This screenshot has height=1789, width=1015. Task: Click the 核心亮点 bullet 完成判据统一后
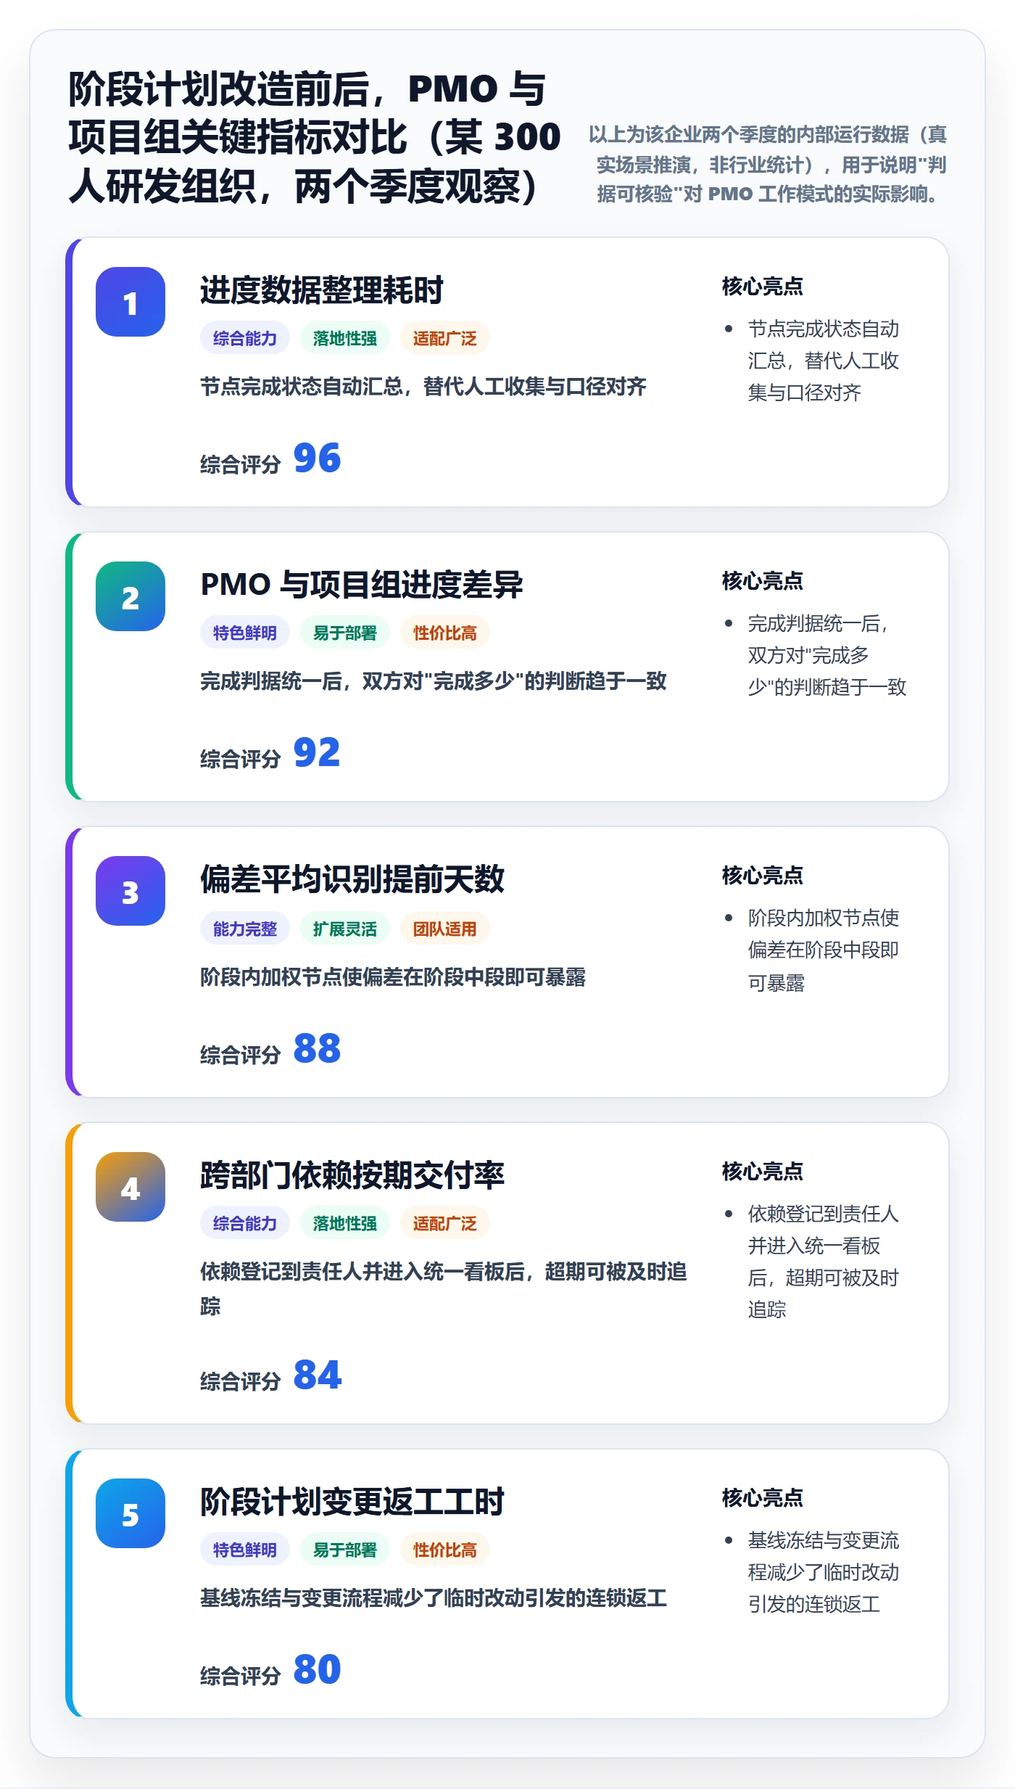click(x=827, y=656)
